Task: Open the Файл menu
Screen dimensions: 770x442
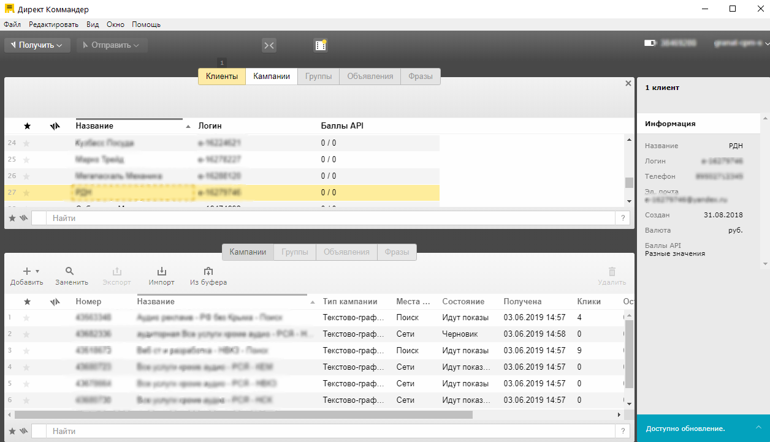Action: (x=12, y=24)
